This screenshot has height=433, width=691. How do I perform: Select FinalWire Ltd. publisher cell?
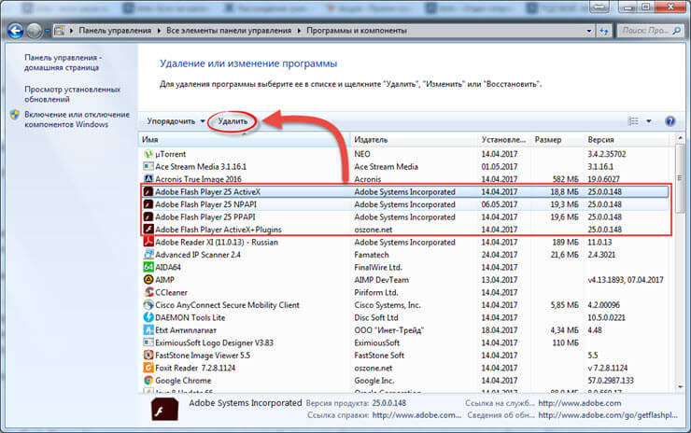[378, 268]
